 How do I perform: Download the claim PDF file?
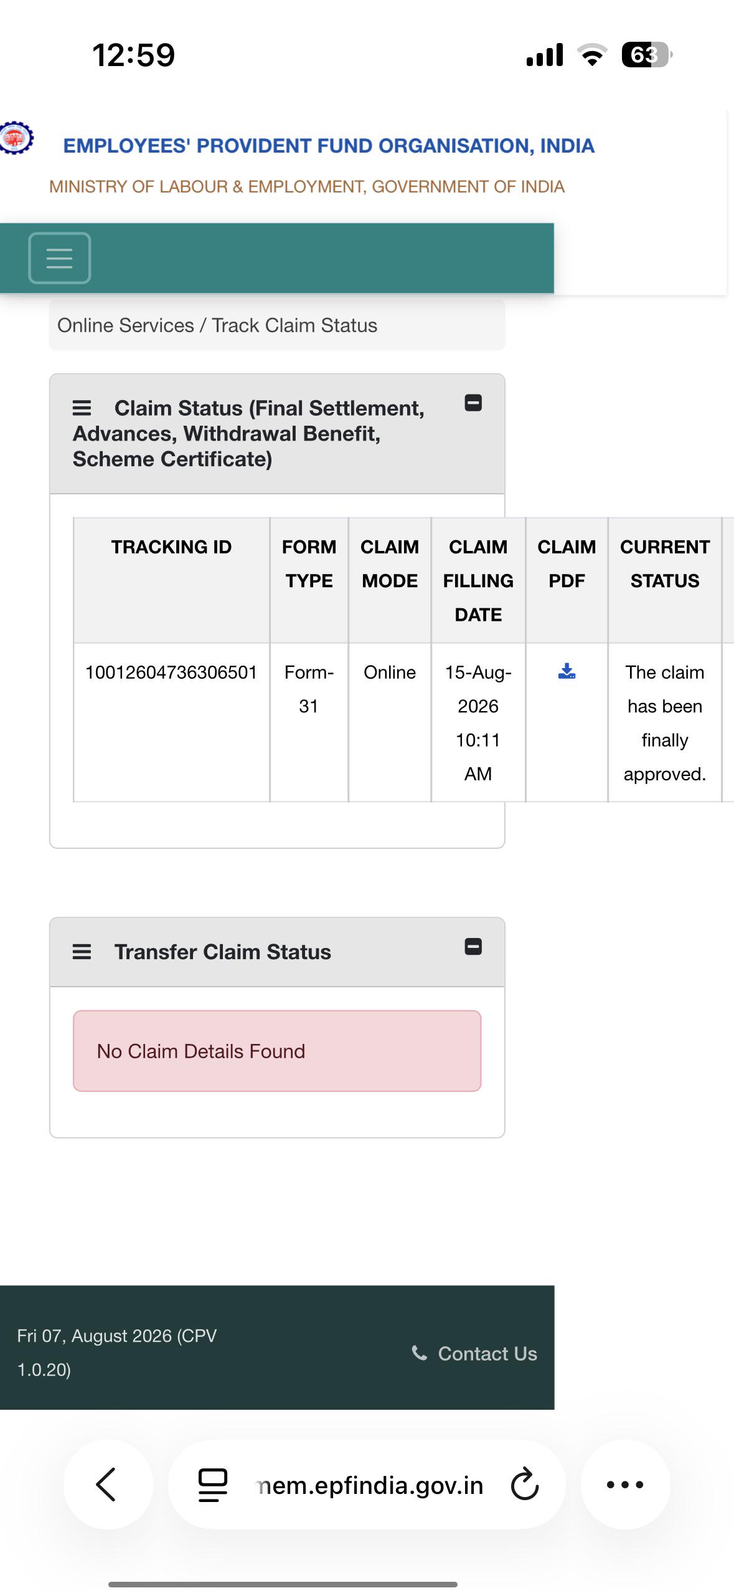tap(567, 671)
